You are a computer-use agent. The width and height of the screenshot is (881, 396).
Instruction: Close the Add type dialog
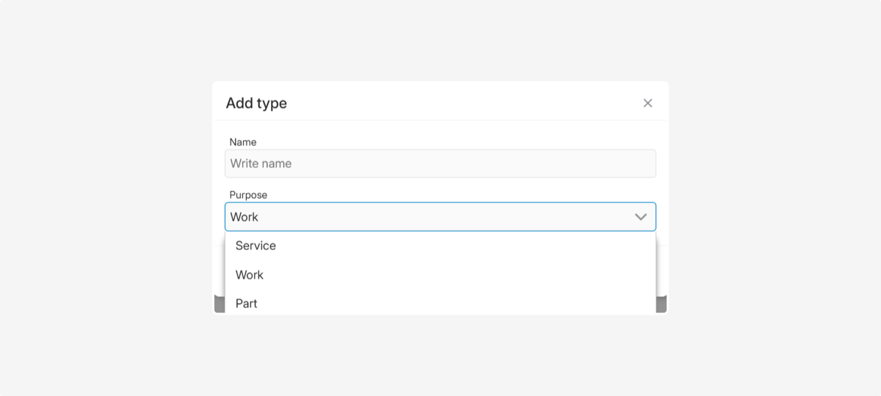coord(648,103)
